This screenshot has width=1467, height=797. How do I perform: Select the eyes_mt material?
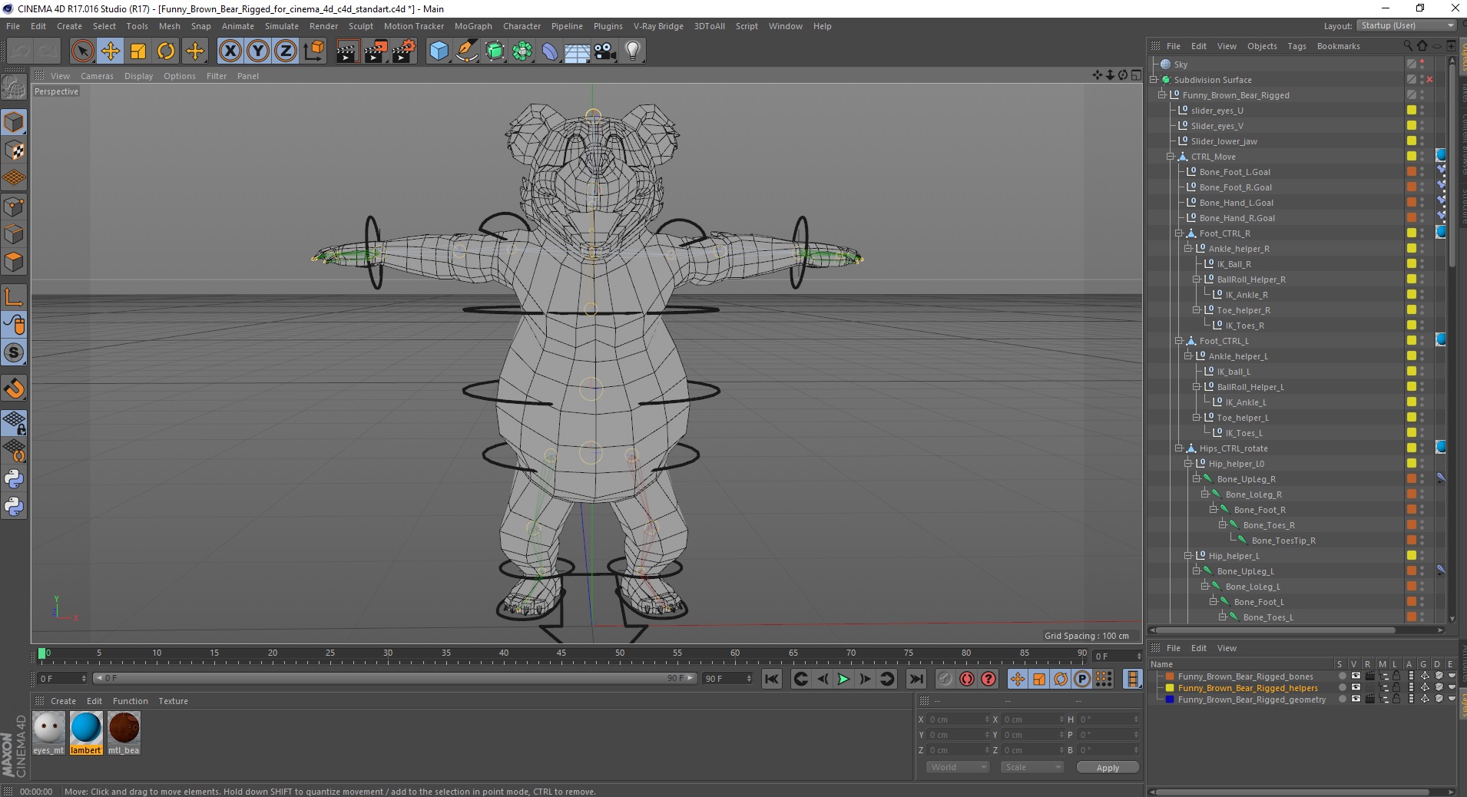pyautogui.click(x=48, y=733)
